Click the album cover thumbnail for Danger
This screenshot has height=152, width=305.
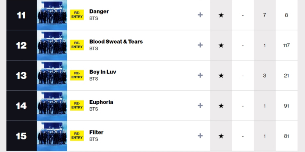pos(52,15)
